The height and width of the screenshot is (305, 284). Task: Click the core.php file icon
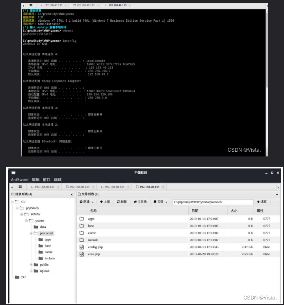click(x=82, y=254)
